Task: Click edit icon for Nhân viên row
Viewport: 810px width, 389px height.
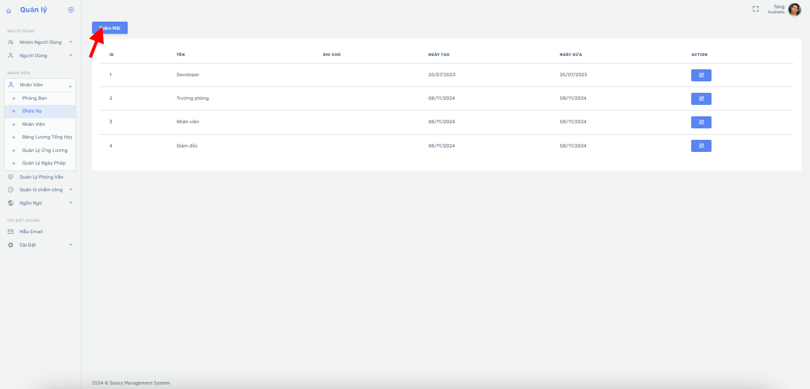Action: tap(701, 122)
